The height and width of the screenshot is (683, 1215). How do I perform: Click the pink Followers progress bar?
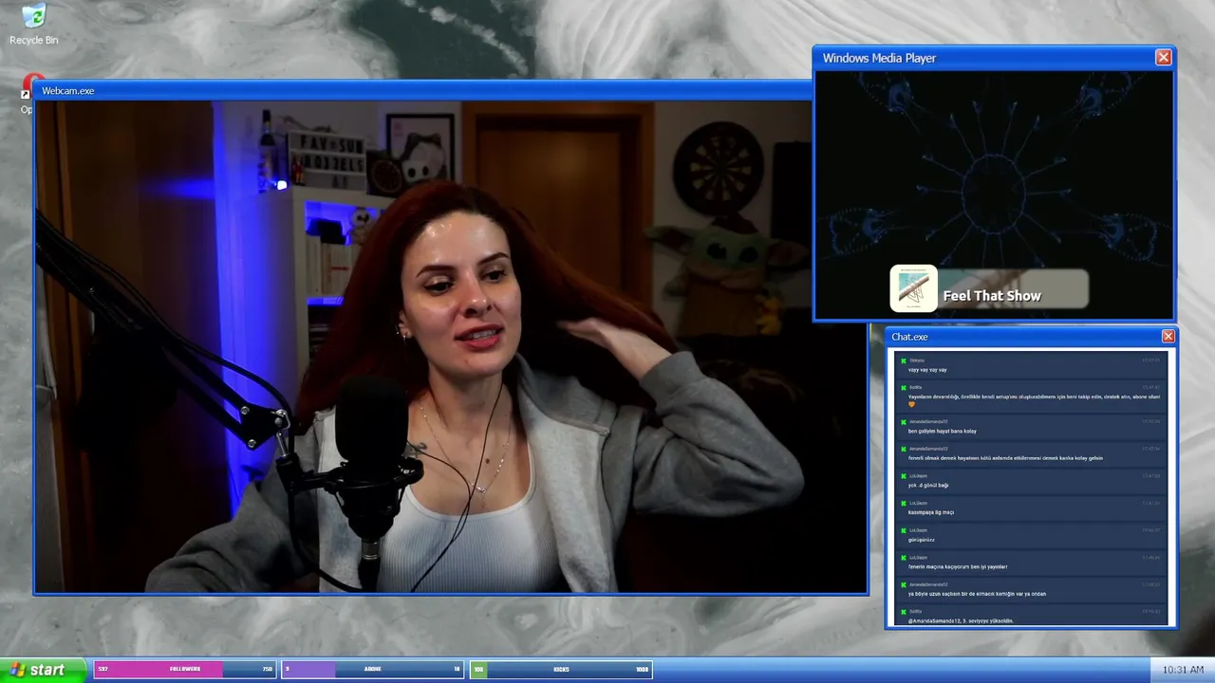185,669
